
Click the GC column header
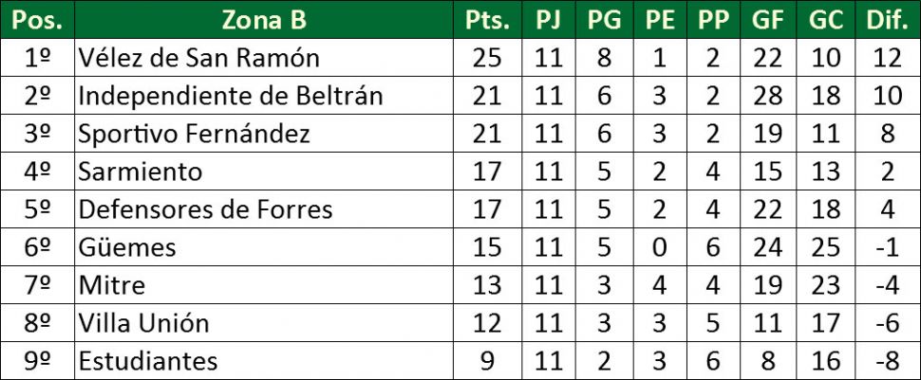coord(826,20)
